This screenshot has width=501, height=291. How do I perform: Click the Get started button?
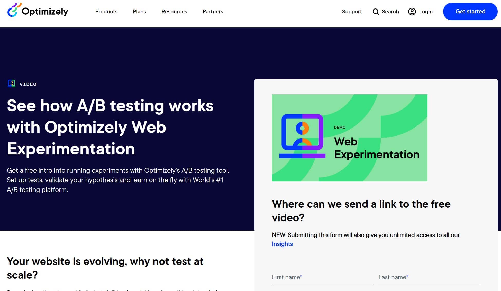point(470,12)
